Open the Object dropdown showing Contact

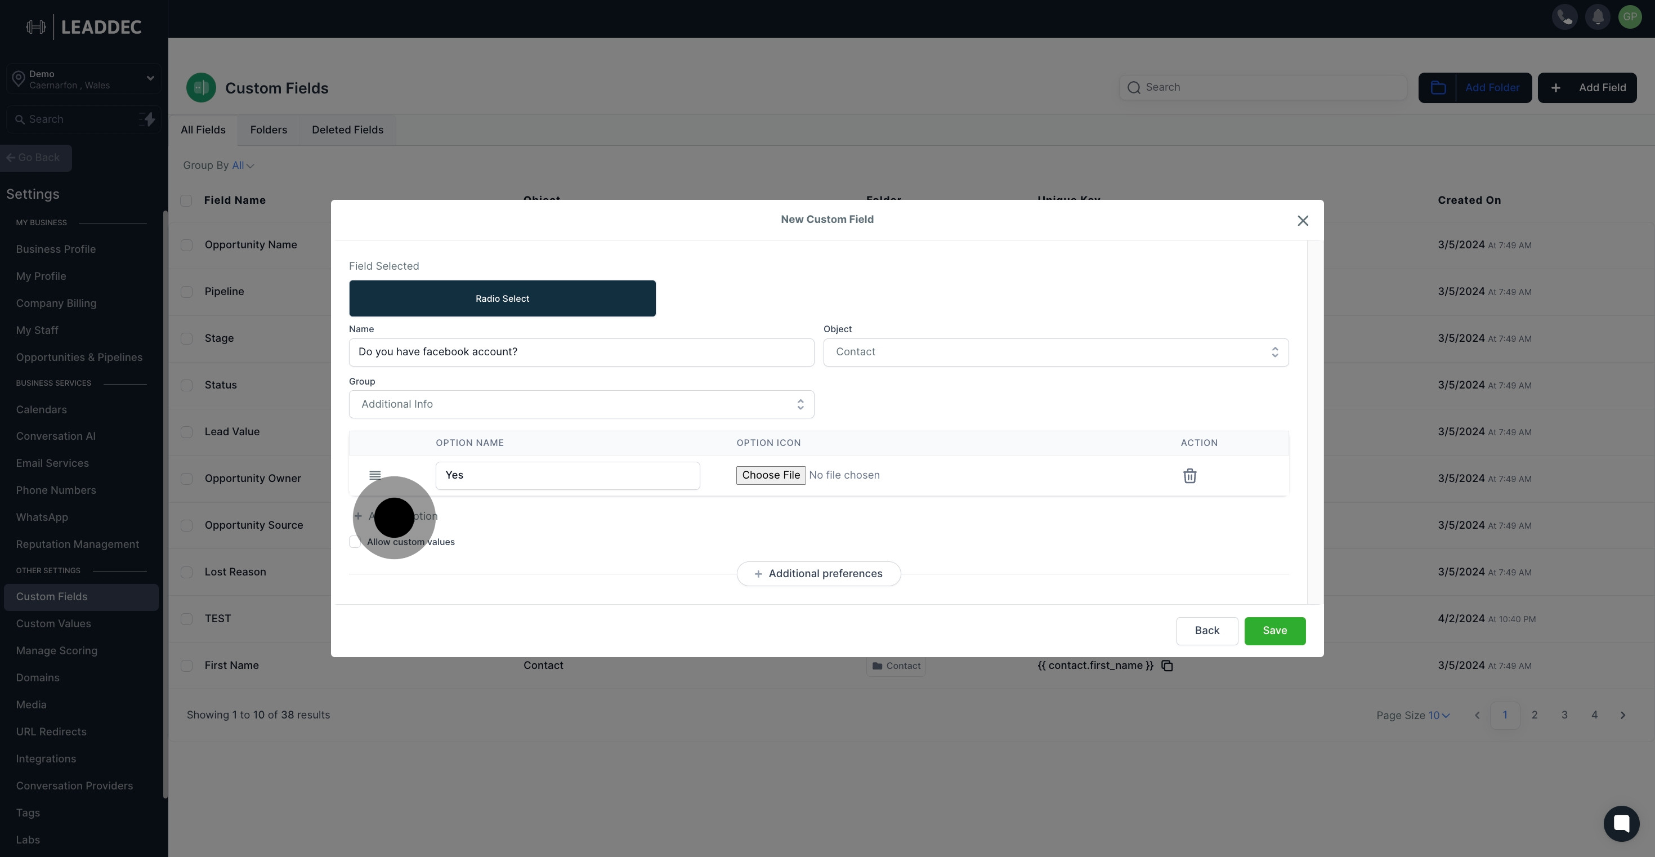(1055, 352)
